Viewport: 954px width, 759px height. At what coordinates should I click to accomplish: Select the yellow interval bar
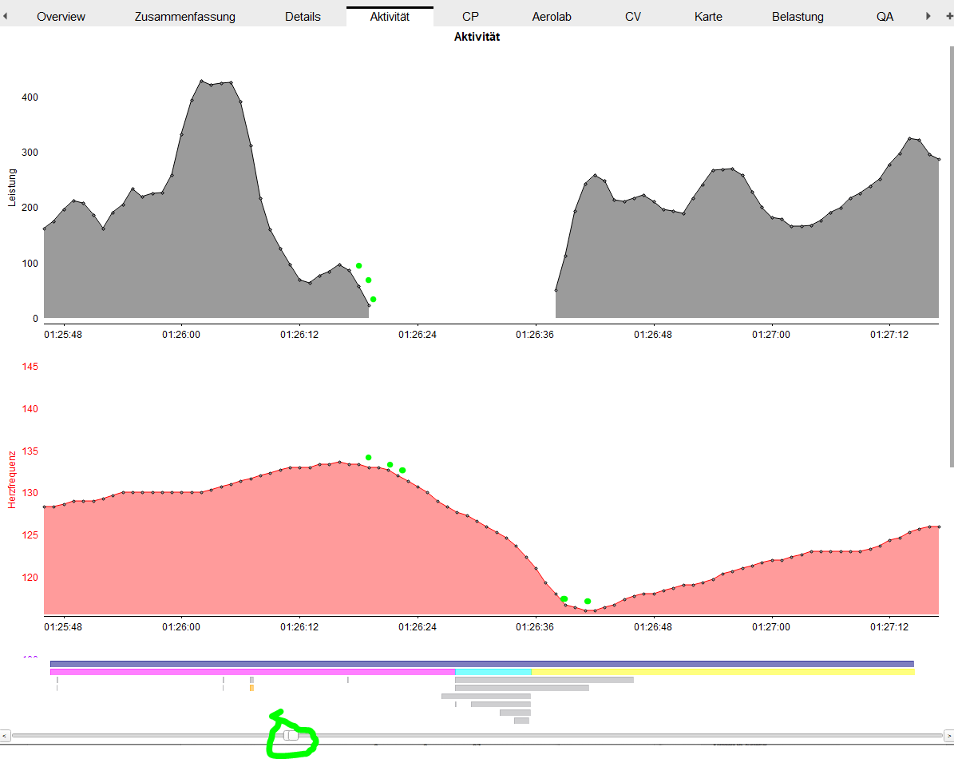click(x=722, y=672)
